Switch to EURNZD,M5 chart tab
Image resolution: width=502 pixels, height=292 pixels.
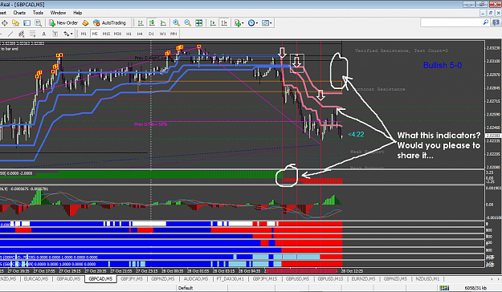point(363,279)
